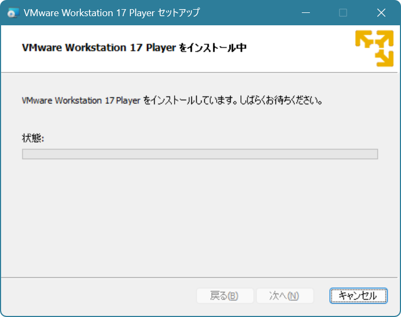
Task: Minimize the setup window
Action: coord(306,12)
